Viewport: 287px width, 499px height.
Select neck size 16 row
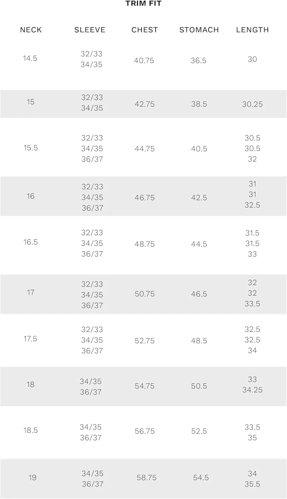click(143, 196)
